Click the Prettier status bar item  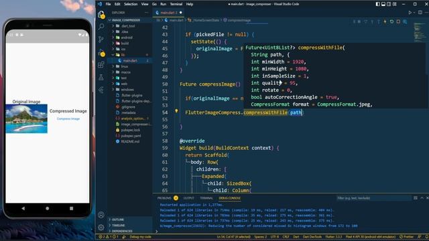pos(406,236)
